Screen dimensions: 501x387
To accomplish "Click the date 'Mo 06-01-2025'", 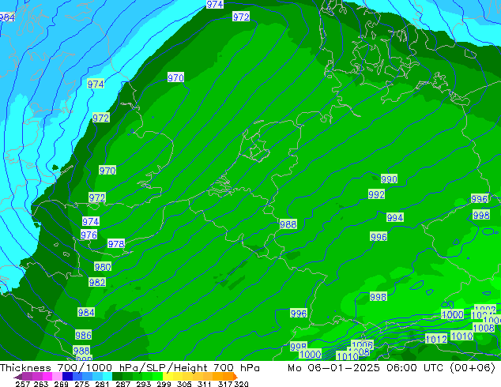I will point(333,368).
